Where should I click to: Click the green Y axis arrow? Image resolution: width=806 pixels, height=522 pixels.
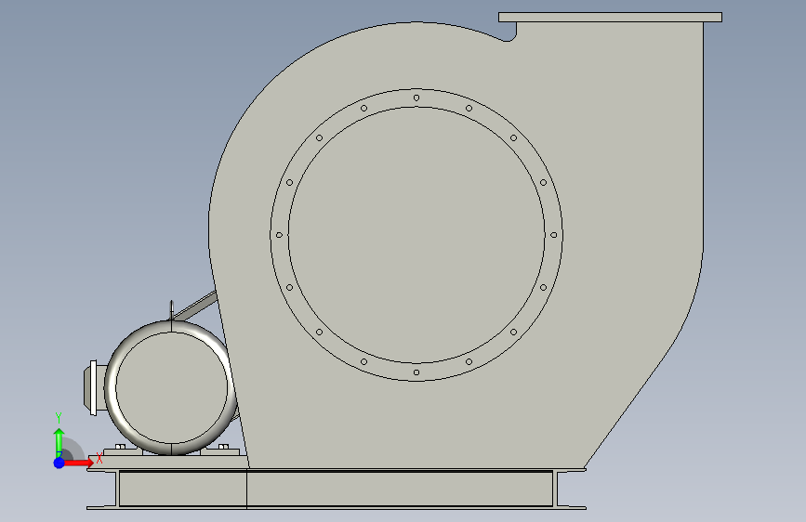[x=59, y=443]
